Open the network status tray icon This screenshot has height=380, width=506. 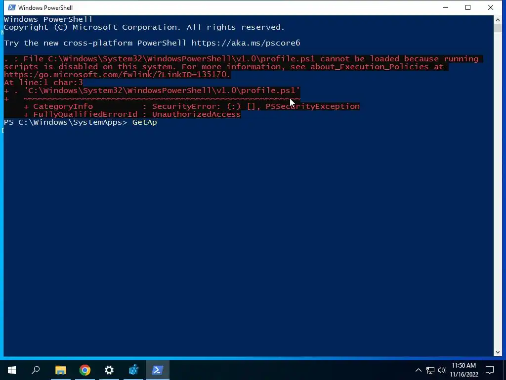point(430,370)
